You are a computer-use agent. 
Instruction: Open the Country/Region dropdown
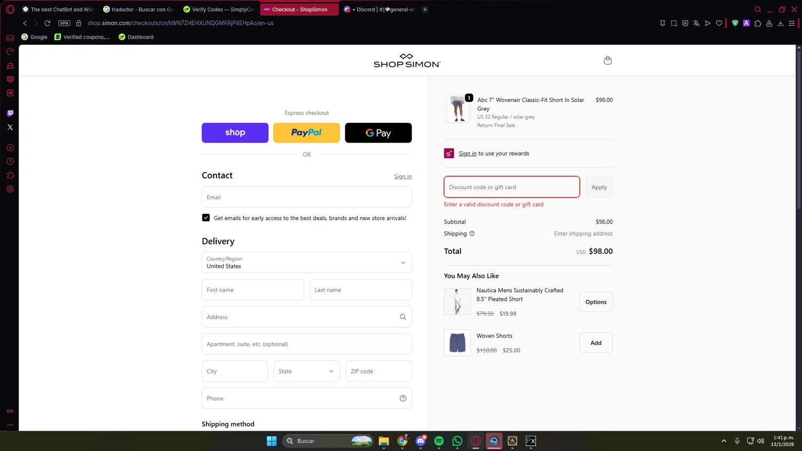click(x=306, y=262)
